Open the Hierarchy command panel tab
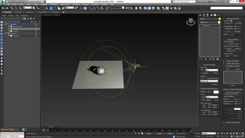The width and height of the screenshot is (245, 138). coord(207,15)
